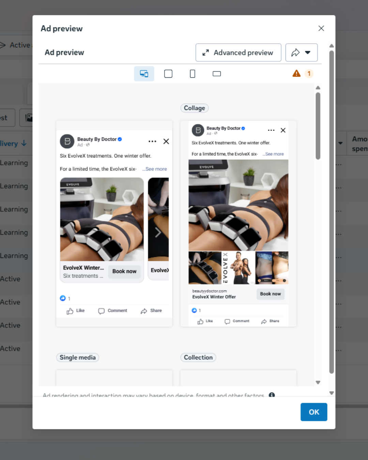The image size is (368, 460).
Task: Open three-dot menu on right collage ad
Action: click(271, 130)
